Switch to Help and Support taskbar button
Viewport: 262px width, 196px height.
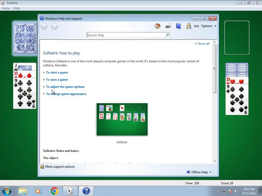86,191
